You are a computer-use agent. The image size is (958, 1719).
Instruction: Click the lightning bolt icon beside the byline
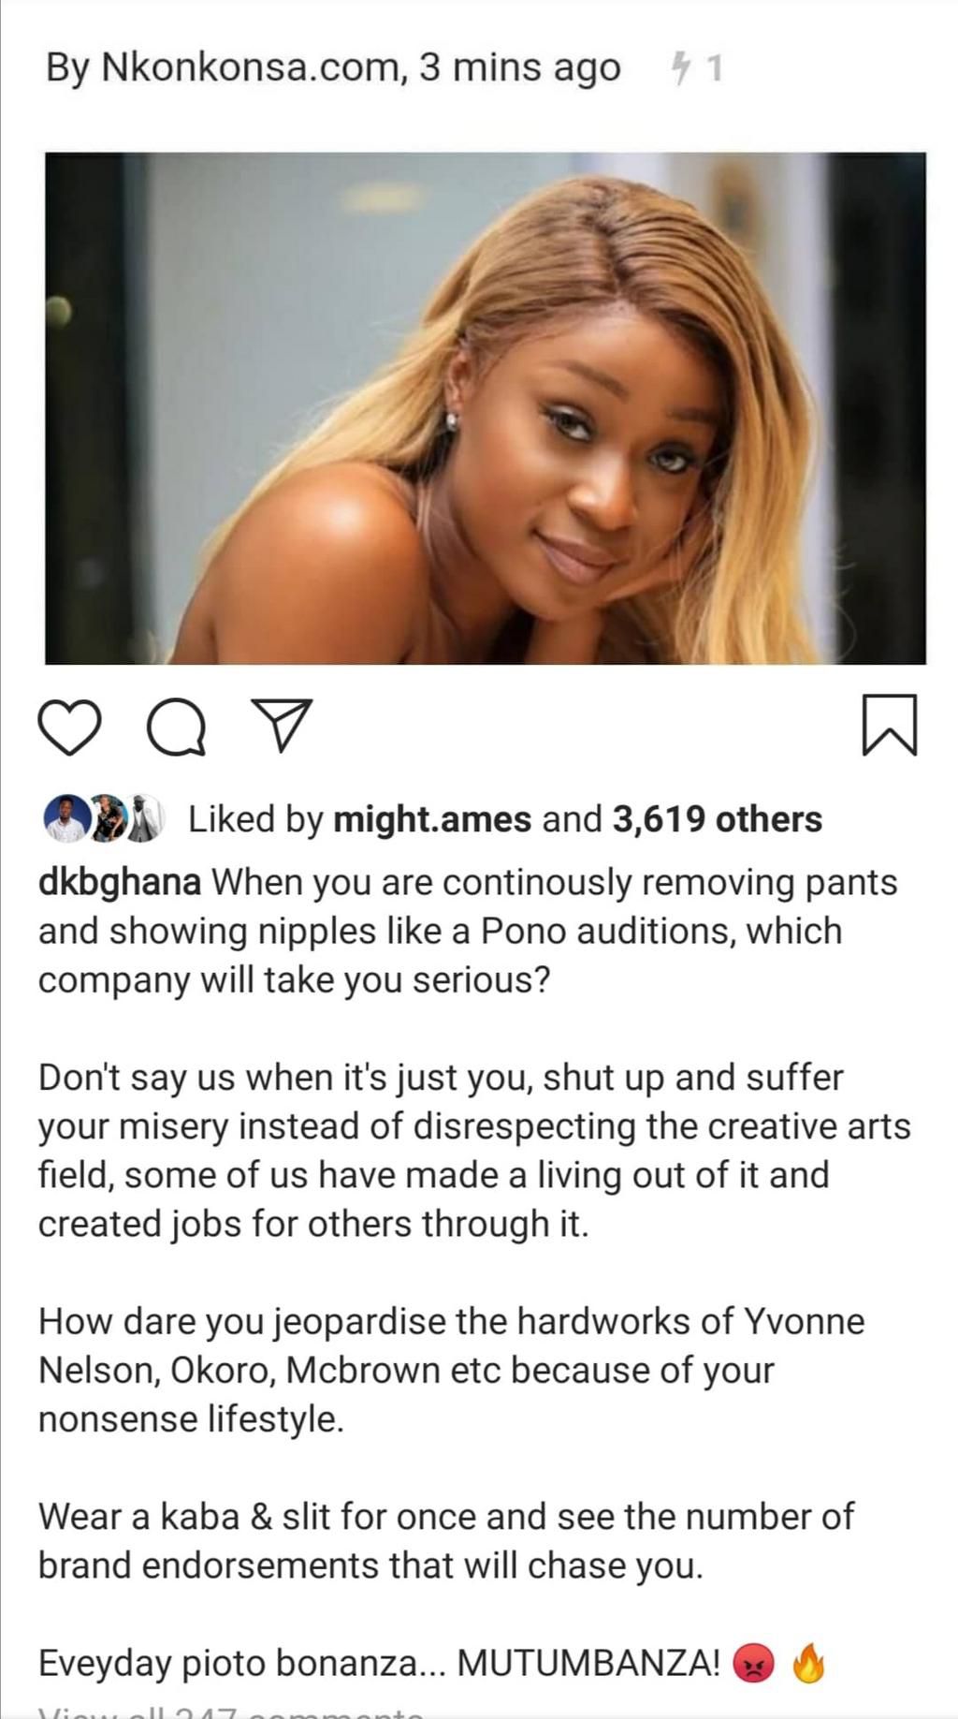pyautogui.click(x=681, y=67)
